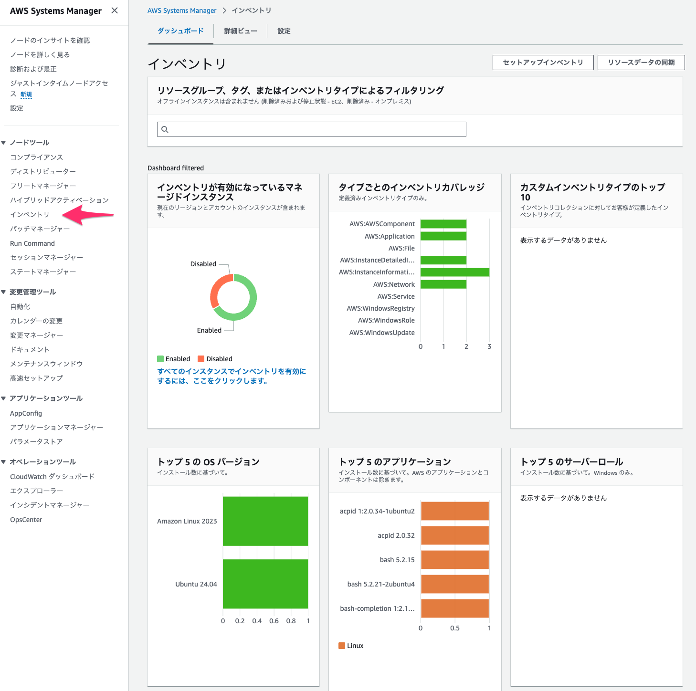Open カレンダーの変更 in sidebar
Viewport: 696px width, 691px height.
[36, 321]
